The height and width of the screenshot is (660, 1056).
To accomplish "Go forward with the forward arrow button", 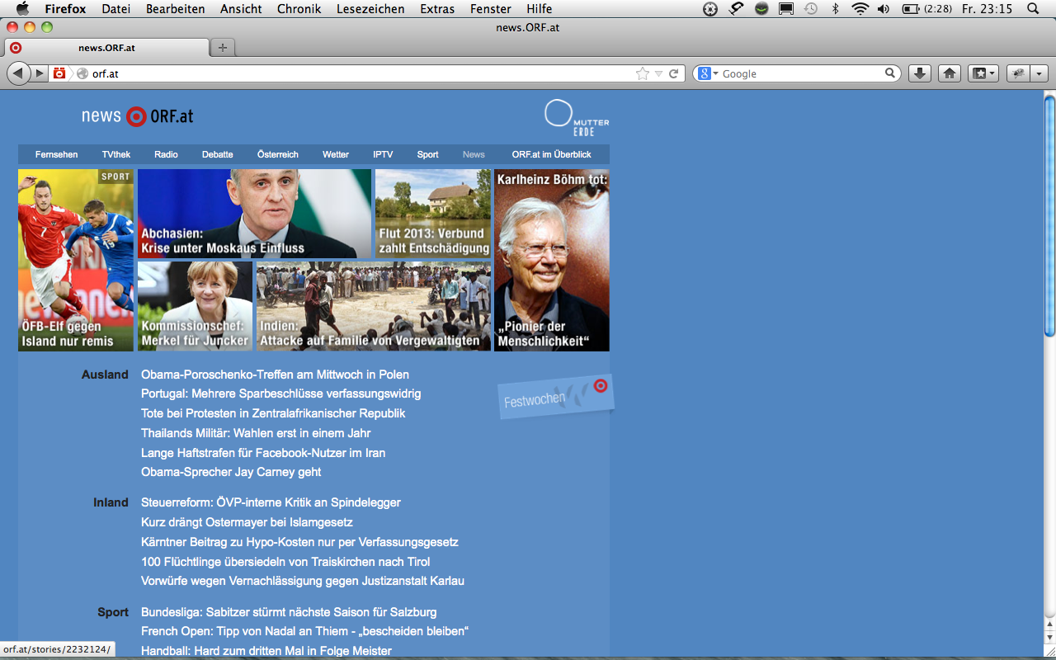I will (39, 73).
